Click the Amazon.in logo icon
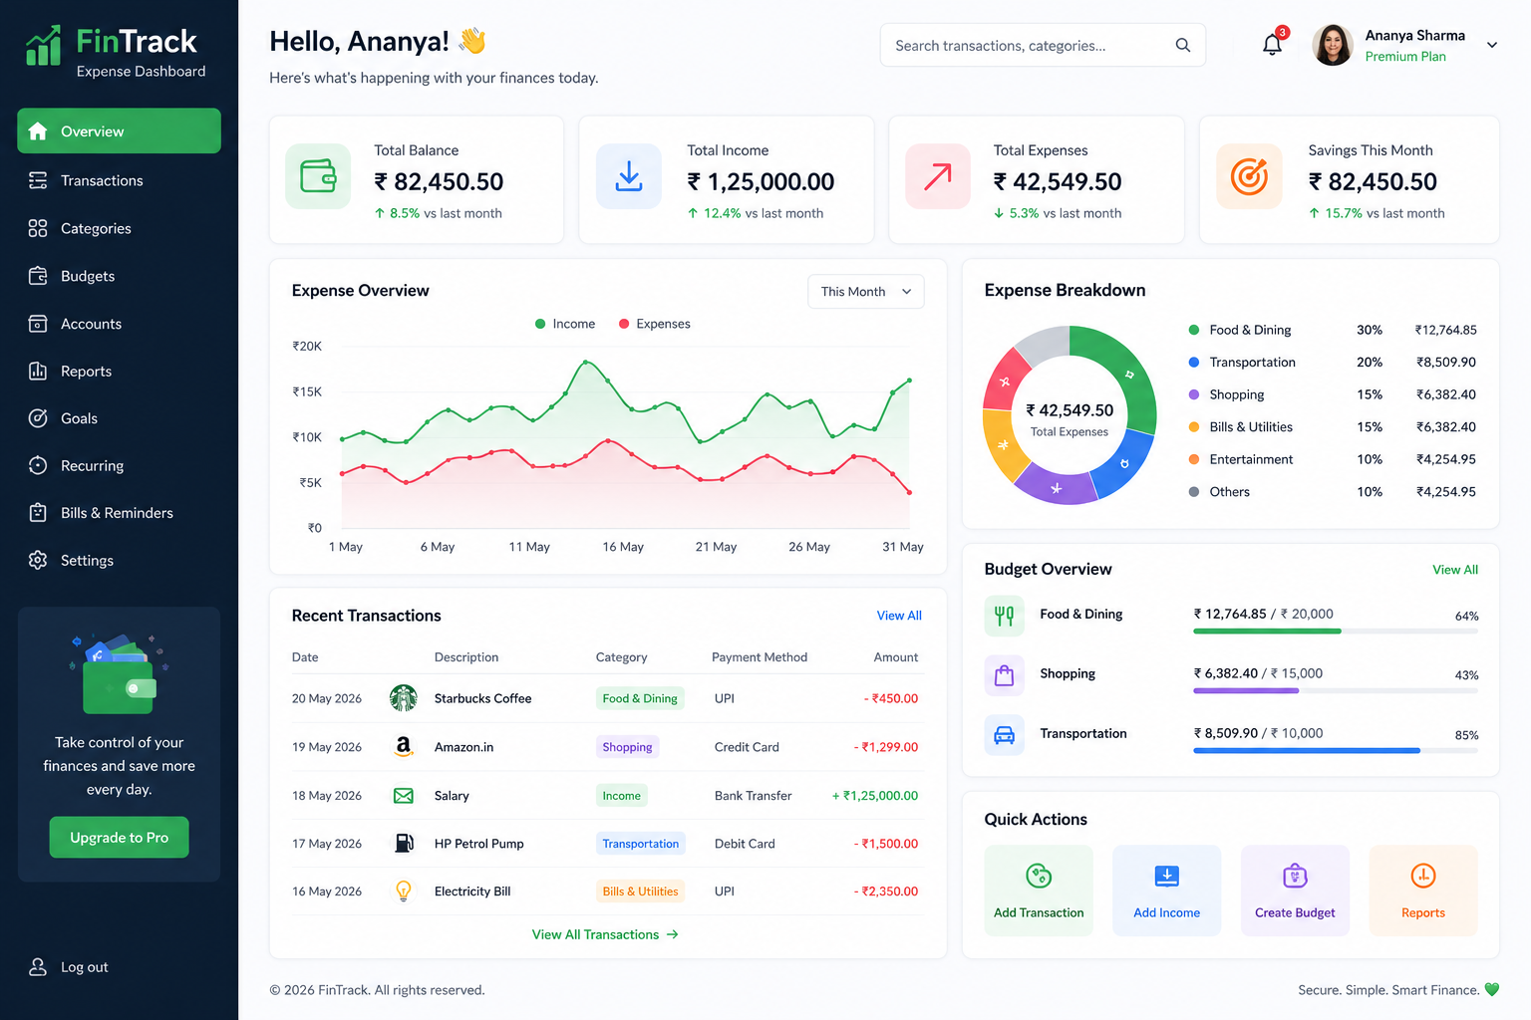The width and height of the screenshot is (1531, 1020). [404, 746]
